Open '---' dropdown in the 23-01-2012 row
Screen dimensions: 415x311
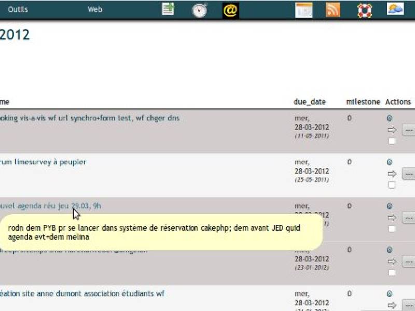tap(408, 262)
